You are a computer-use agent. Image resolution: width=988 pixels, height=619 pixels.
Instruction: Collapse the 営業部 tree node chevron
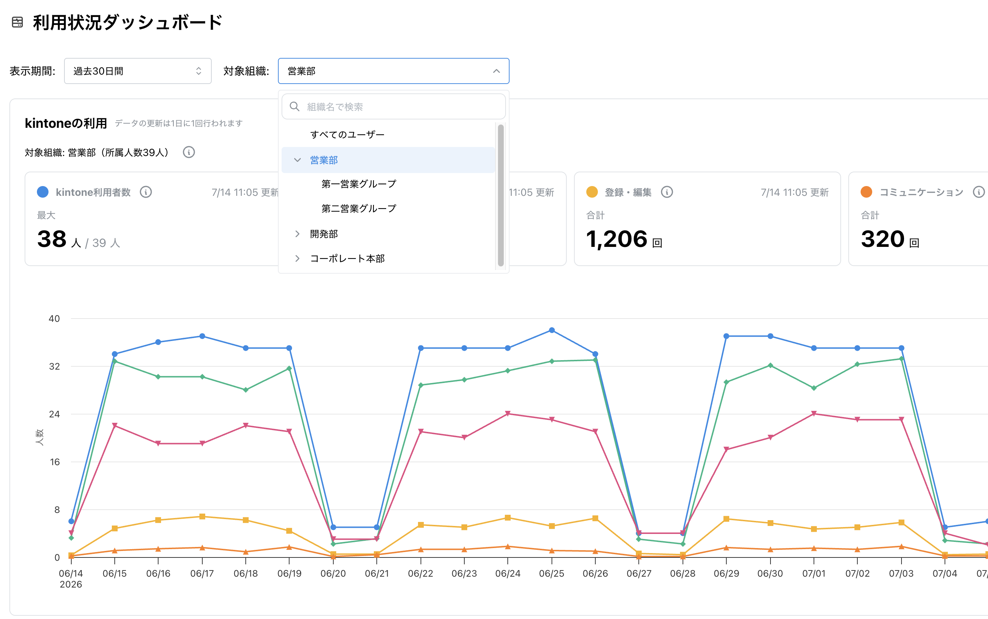(297, 160)
